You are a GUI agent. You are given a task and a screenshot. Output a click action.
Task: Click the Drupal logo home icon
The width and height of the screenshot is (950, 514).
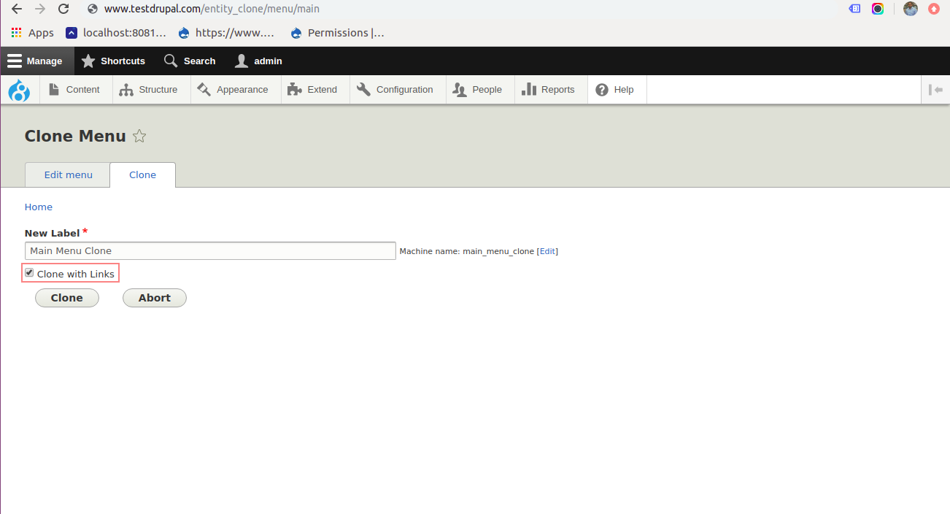[19, 91]
